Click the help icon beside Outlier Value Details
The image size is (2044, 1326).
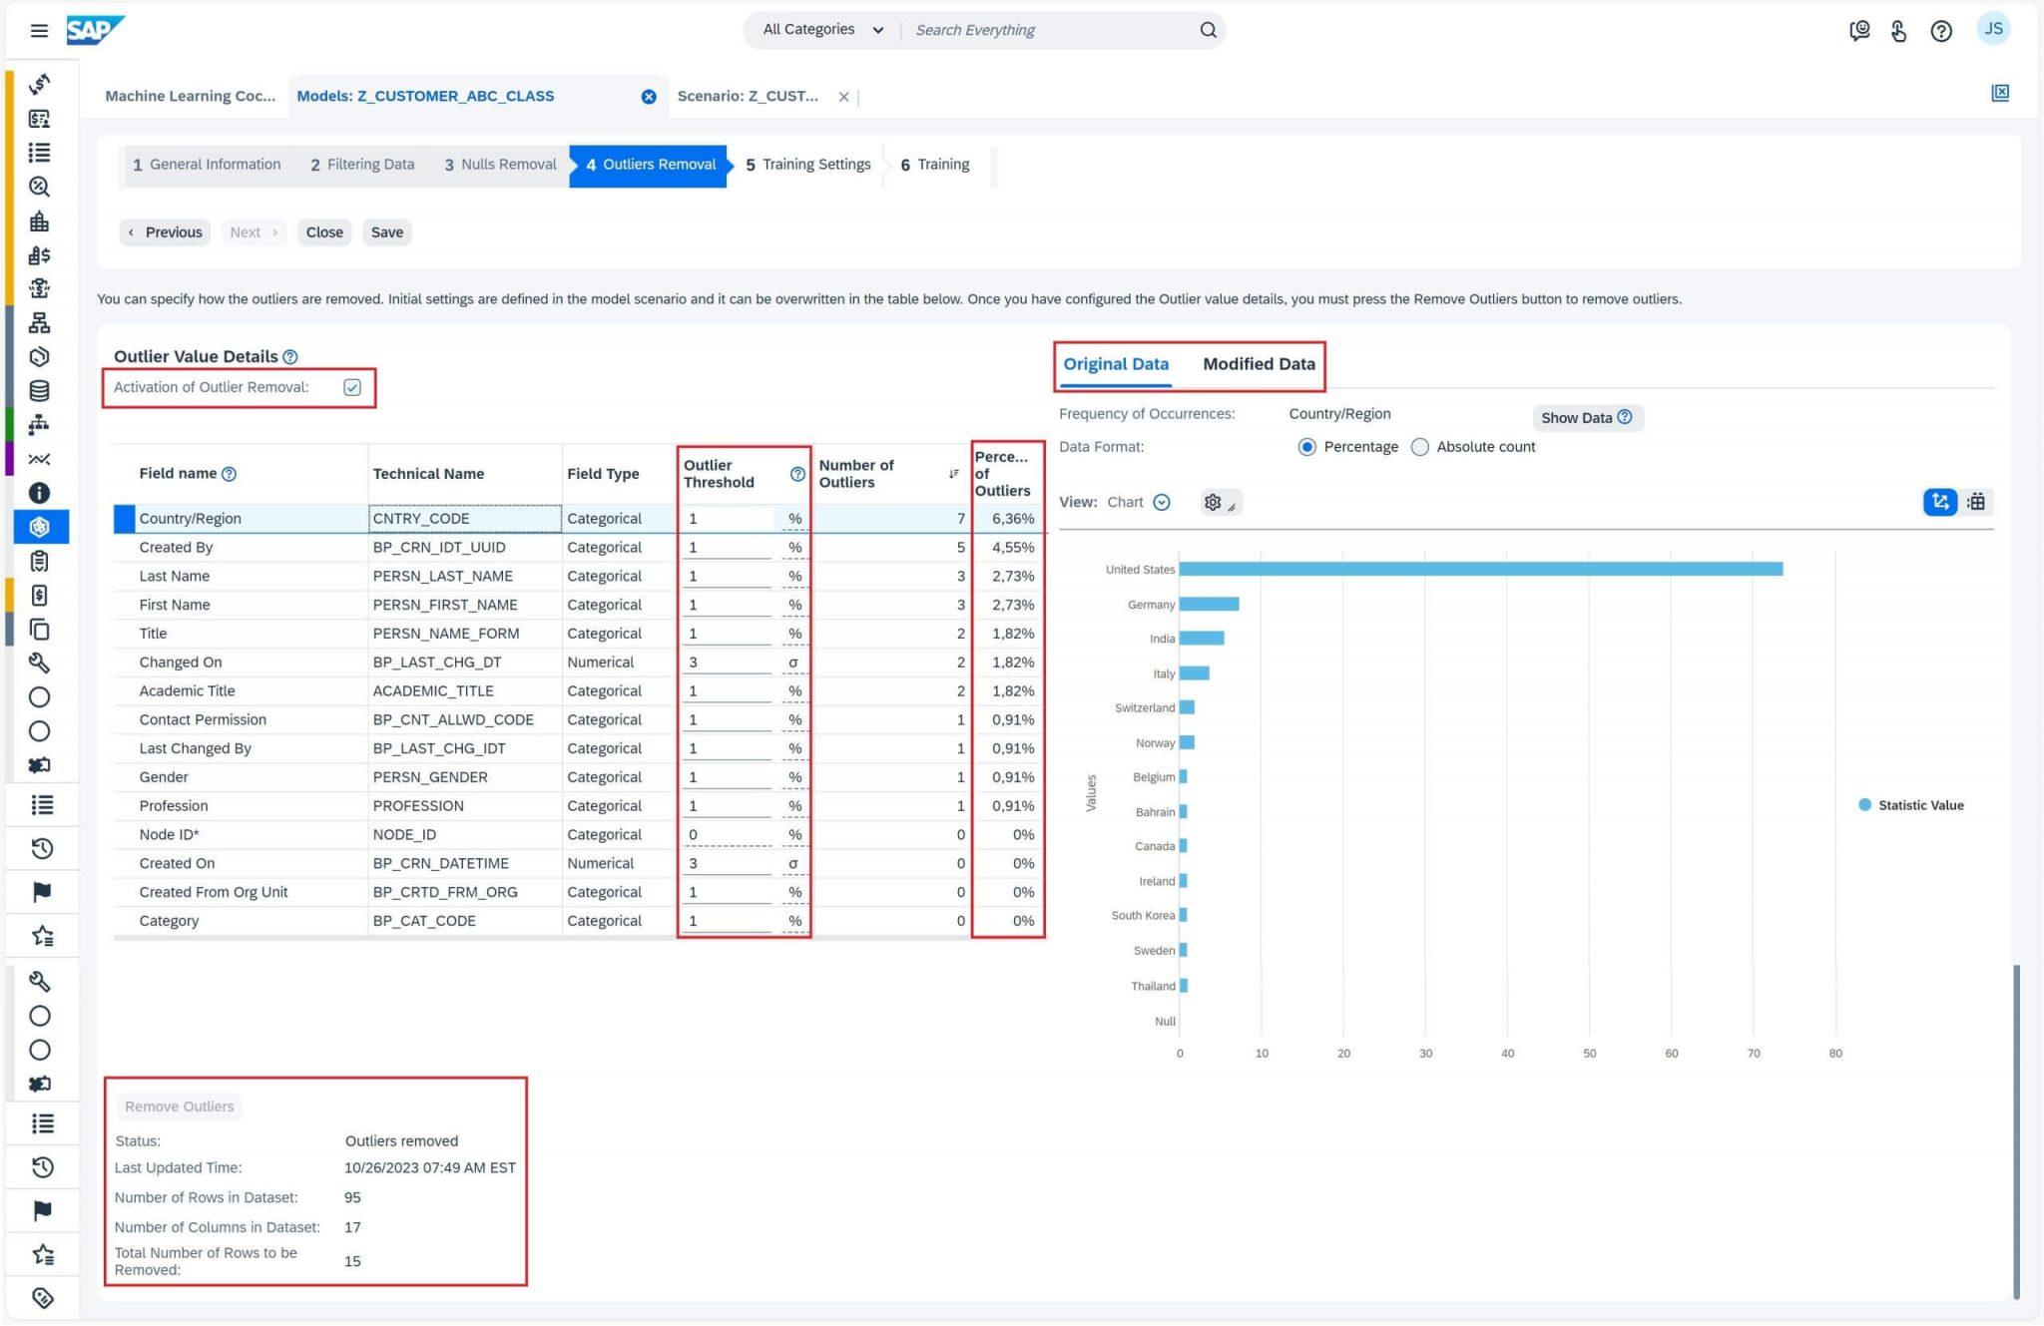289,356
